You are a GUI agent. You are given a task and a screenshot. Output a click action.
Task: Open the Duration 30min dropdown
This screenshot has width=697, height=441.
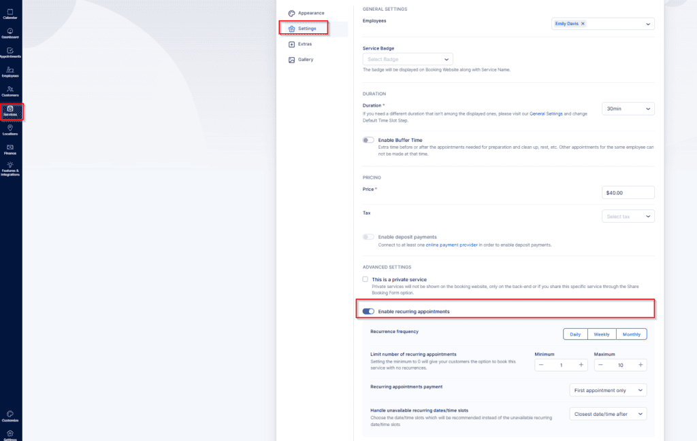coord(628,109)
